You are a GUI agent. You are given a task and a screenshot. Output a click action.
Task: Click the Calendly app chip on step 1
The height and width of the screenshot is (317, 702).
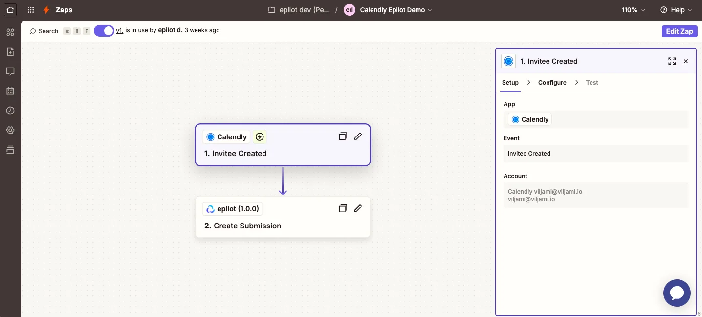click(x=226, y=137)
